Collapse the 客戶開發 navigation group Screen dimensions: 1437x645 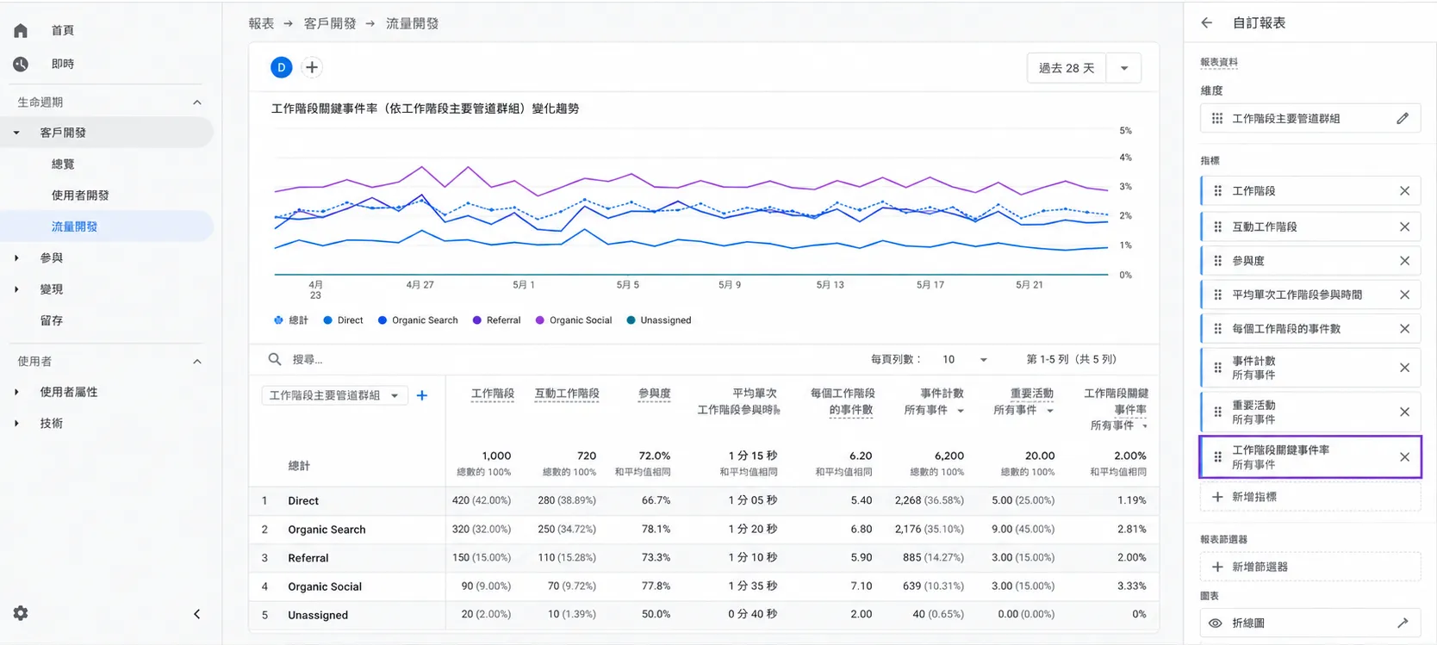coord(16,133)
